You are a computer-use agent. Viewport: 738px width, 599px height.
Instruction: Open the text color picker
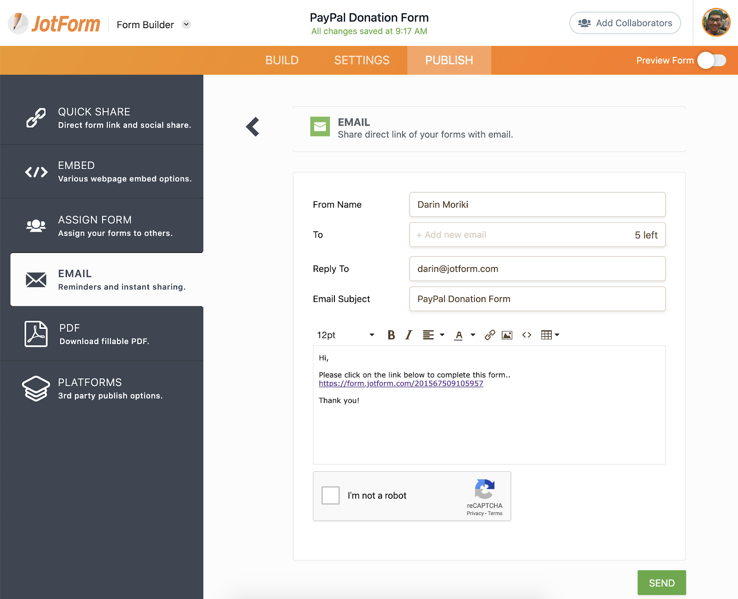[464, 335]
